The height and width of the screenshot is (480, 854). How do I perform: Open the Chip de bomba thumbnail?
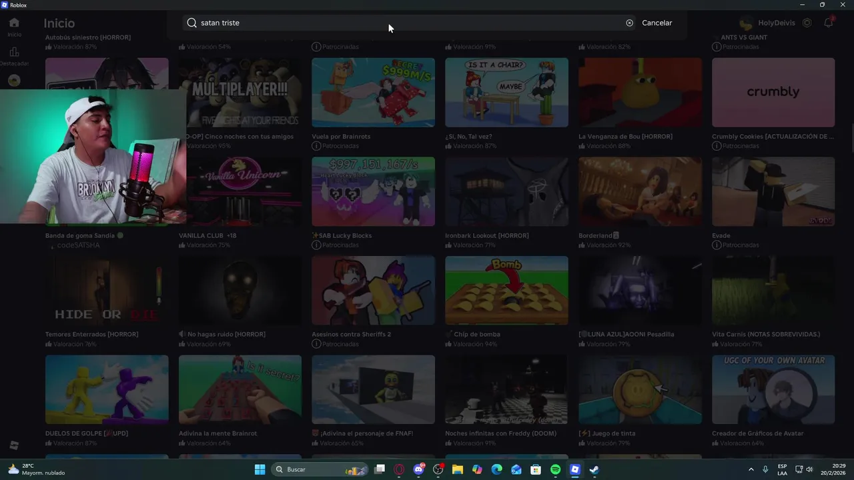[506, 291]
